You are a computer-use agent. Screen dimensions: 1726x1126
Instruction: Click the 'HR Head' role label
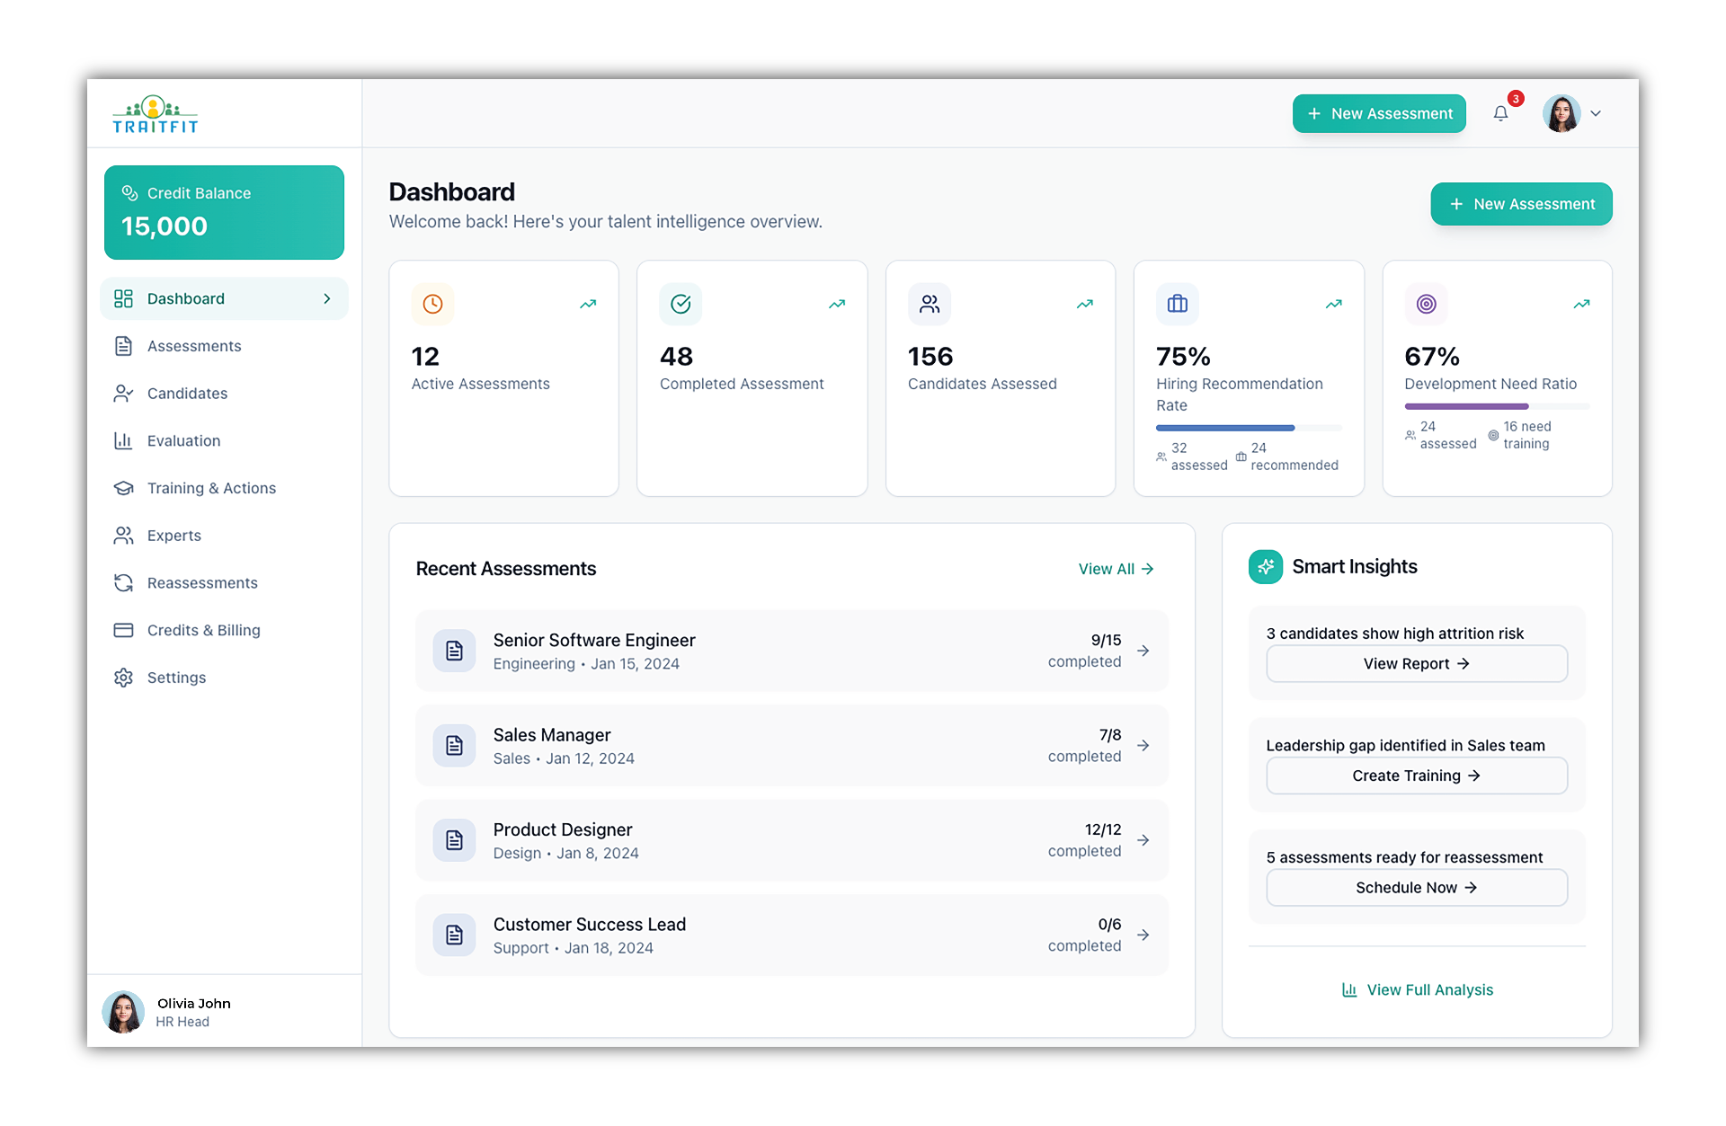point(182,1022)
